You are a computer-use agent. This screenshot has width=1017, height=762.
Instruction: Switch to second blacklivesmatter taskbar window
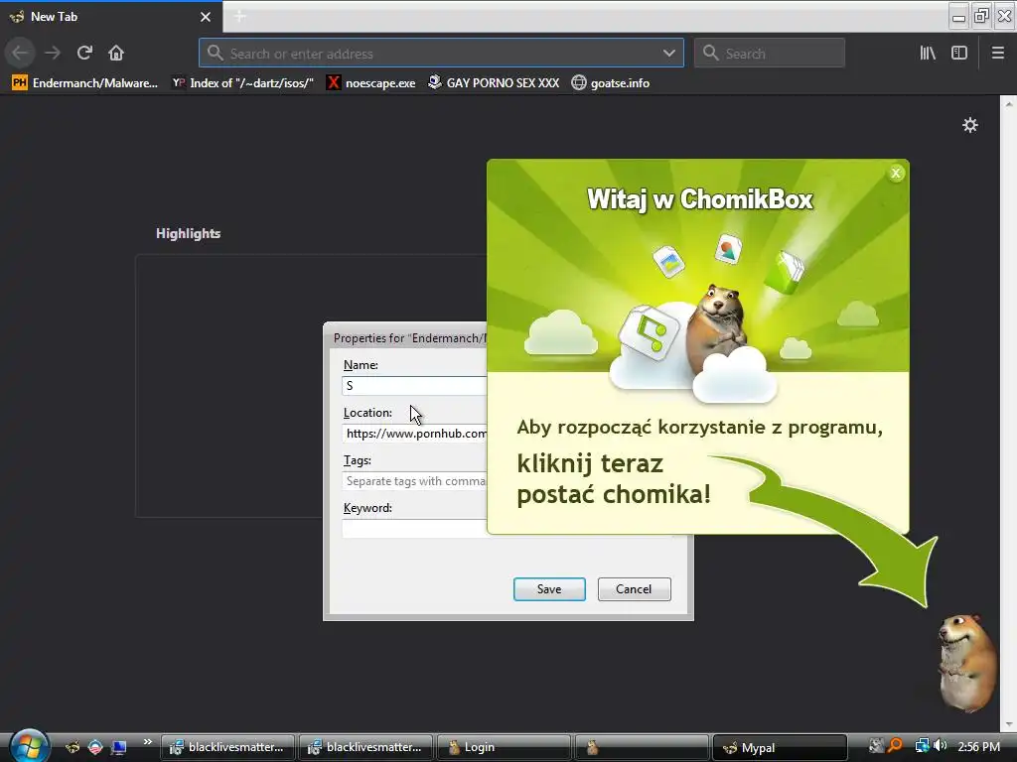(x=365, y=747)
